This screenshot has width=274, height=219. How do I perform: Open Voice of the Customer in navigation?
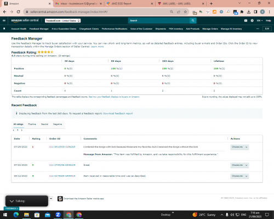141,29
